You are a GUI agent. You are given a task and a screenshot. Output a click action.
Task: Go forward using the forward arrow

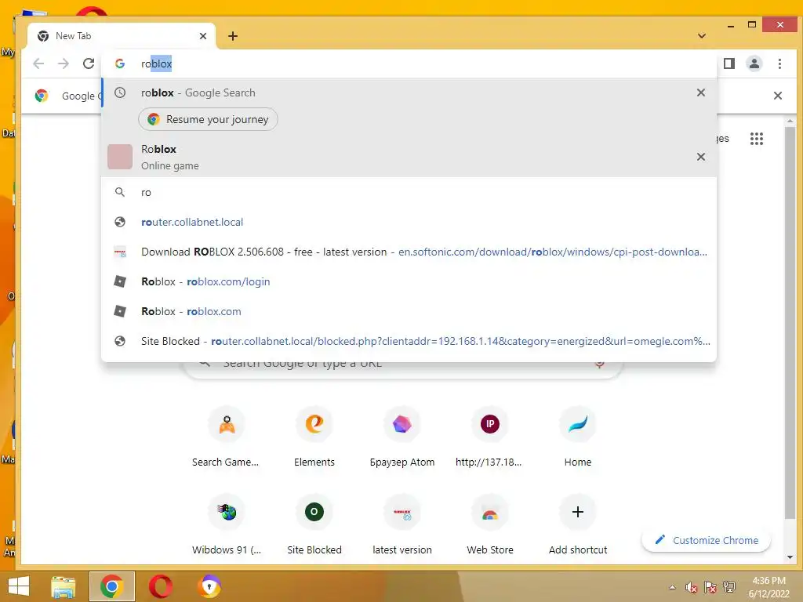click(x=64, y=63)
